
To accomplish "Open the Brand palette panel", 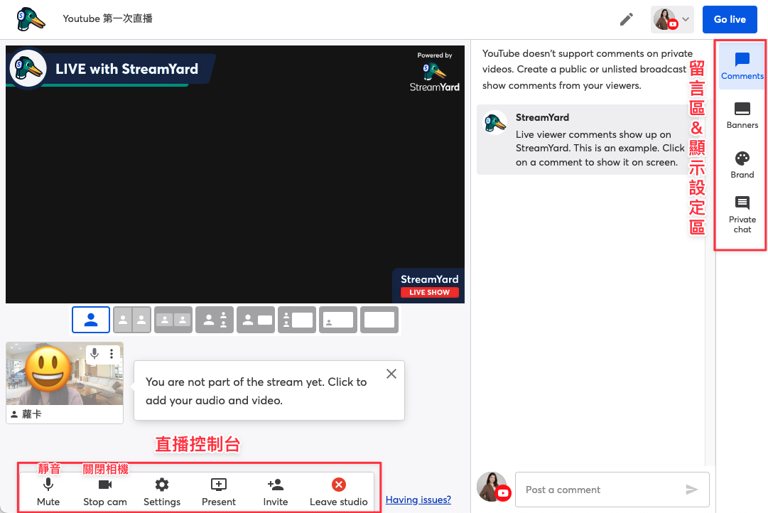I will coord(742,165).
